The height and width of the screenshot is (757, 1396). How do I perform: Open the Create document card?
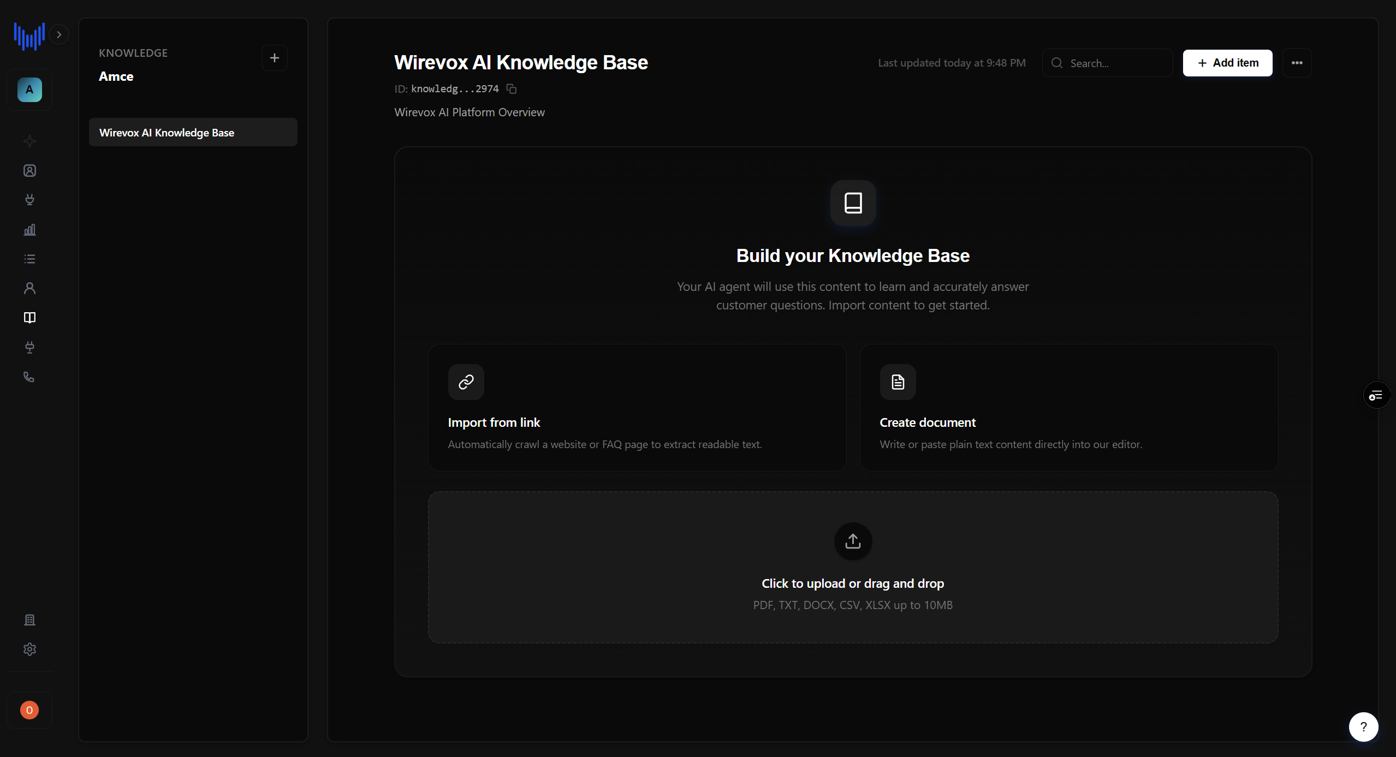1069,408
